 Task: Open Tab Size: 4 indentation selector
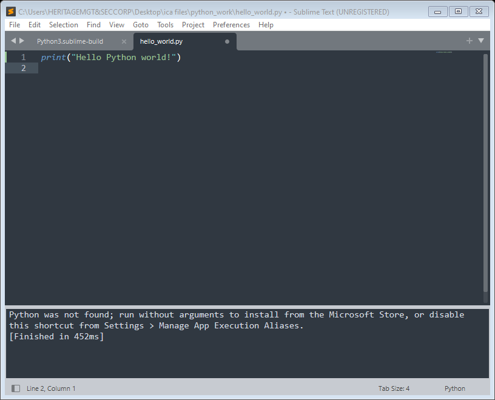394,388
